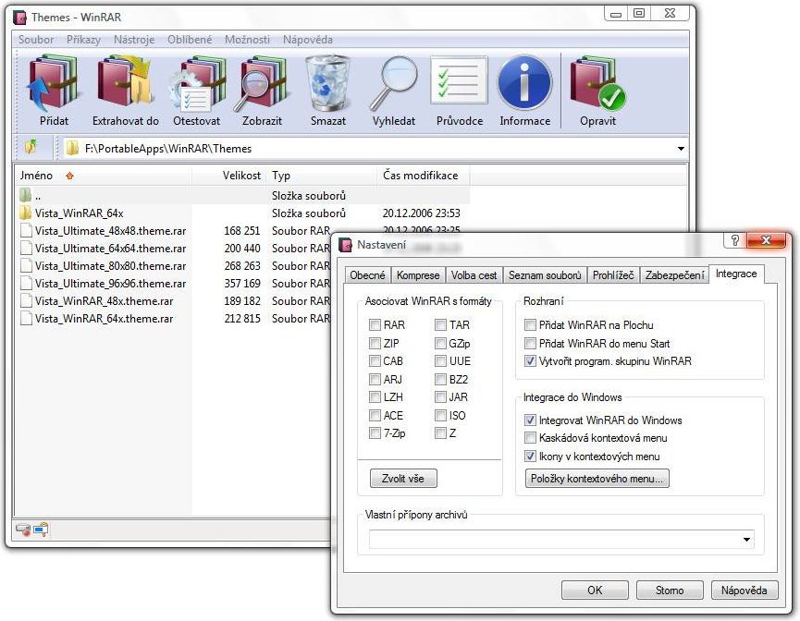Uncheck Ikony v kontextových menu
Viewport: 800px width, 621px height.
tap(531, 456)
